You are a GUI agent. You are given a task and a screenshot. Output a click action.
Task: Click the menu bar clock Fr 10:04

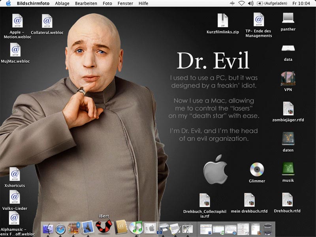301,4
